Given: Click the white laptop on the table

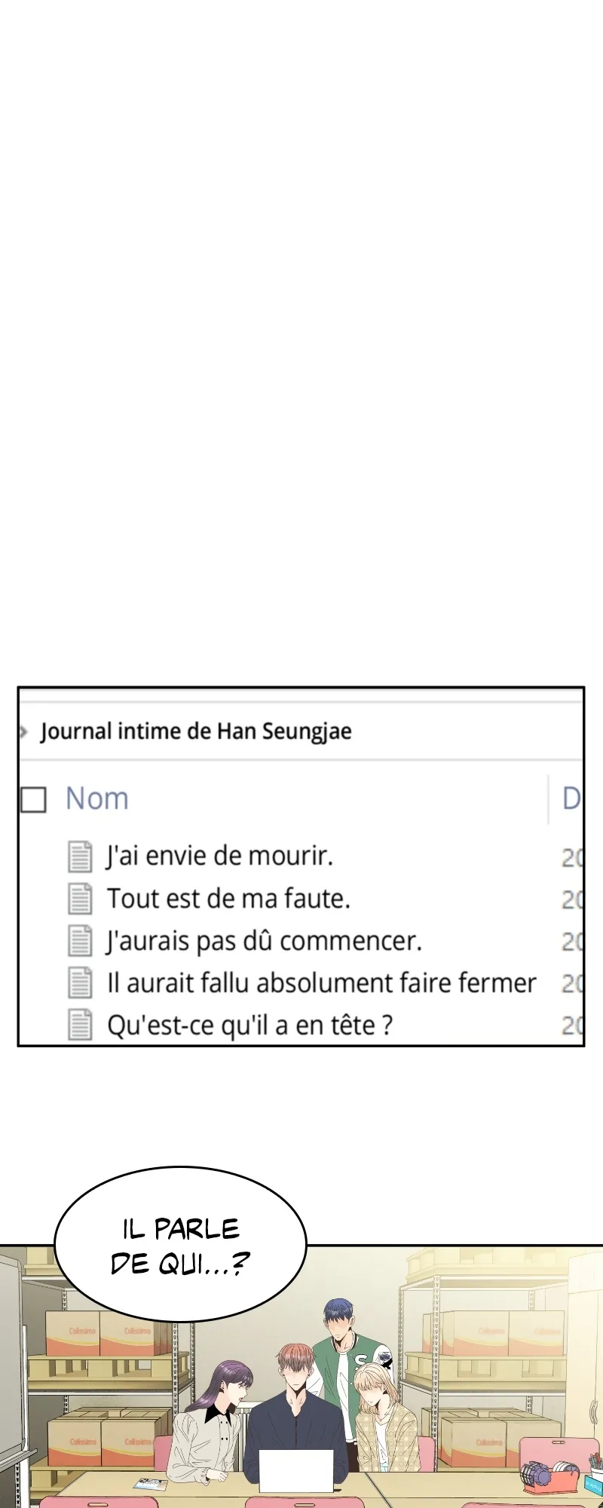Looking at the screenshot, I should (x=295, y=1470).
